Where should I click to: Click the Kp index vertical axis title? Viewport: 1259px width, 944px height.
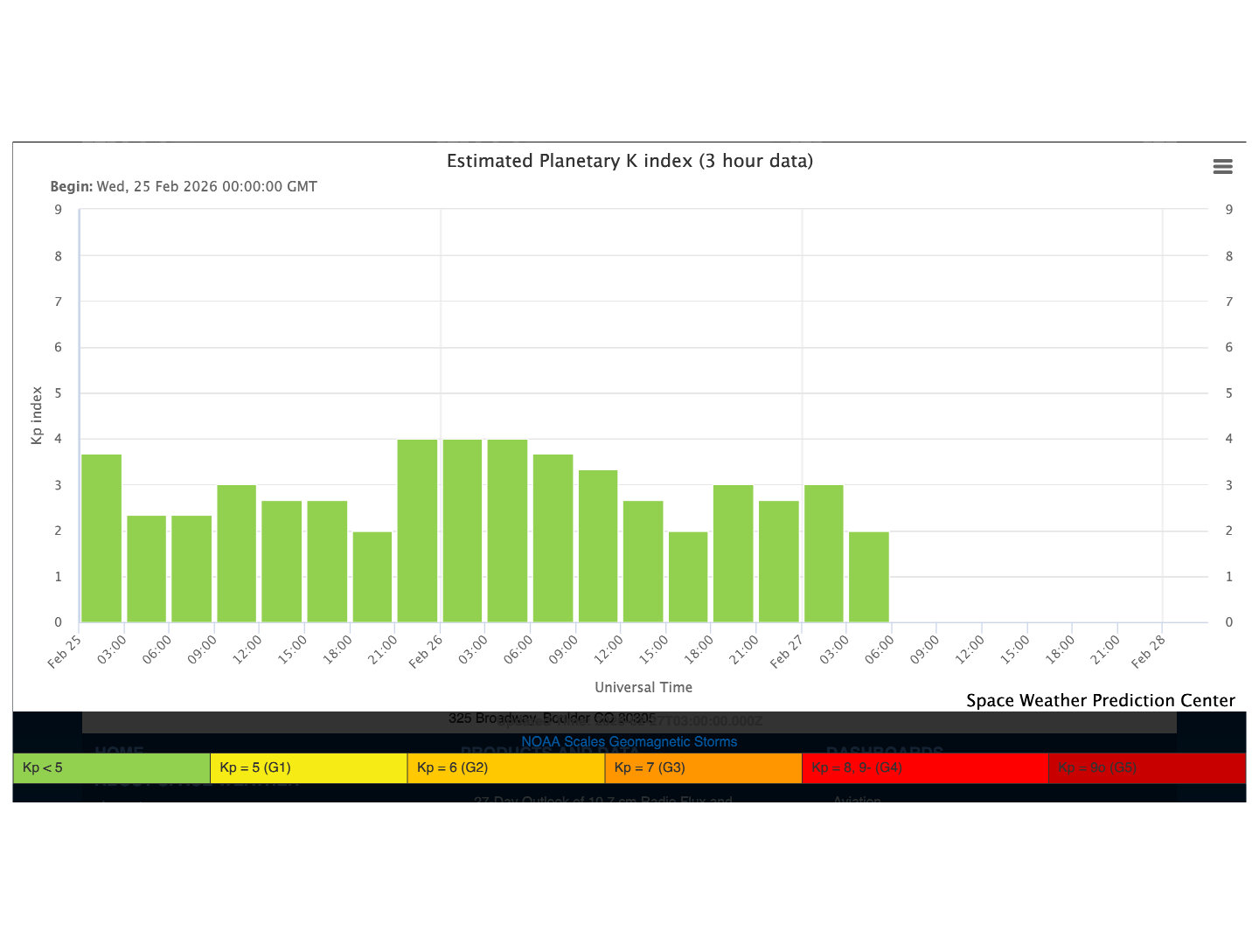[37, 415]
